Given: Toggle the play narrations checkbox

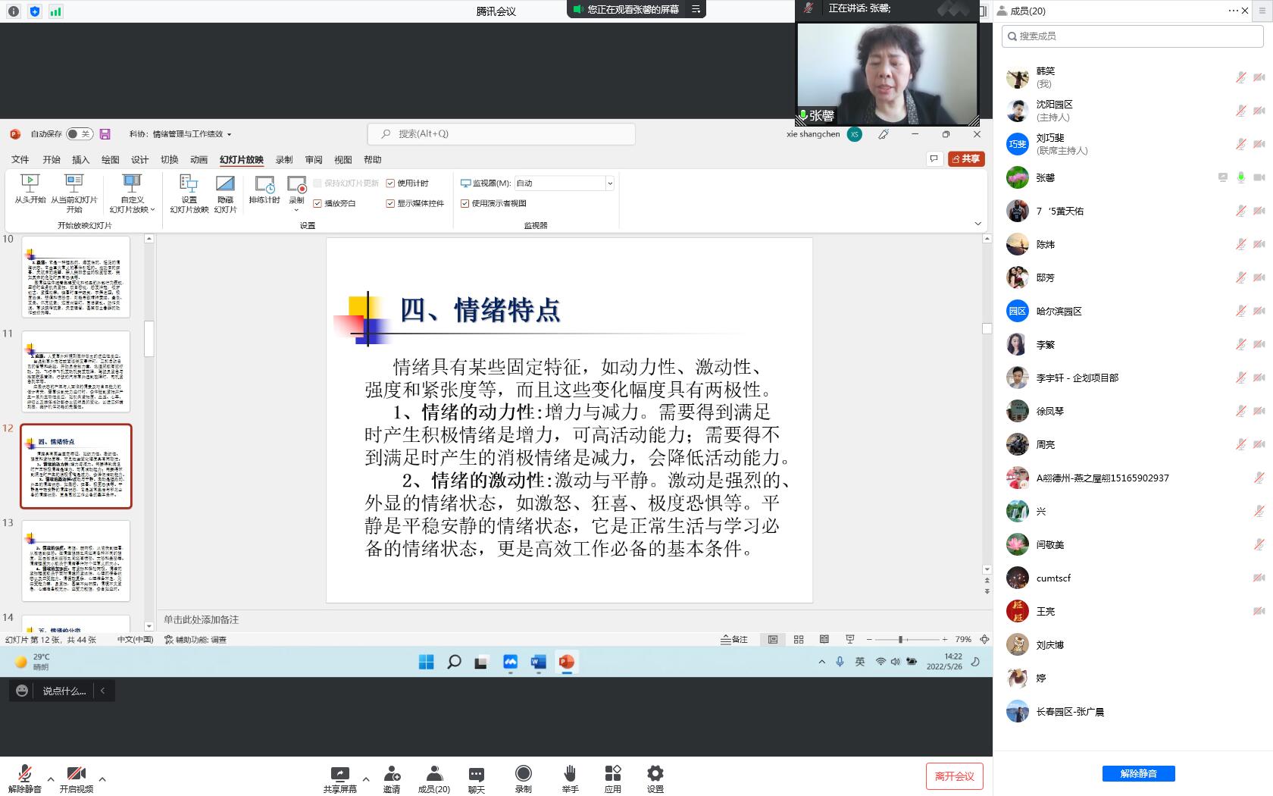Looking at the screenshot, I should pyautogui.click(x=317, y=203).
